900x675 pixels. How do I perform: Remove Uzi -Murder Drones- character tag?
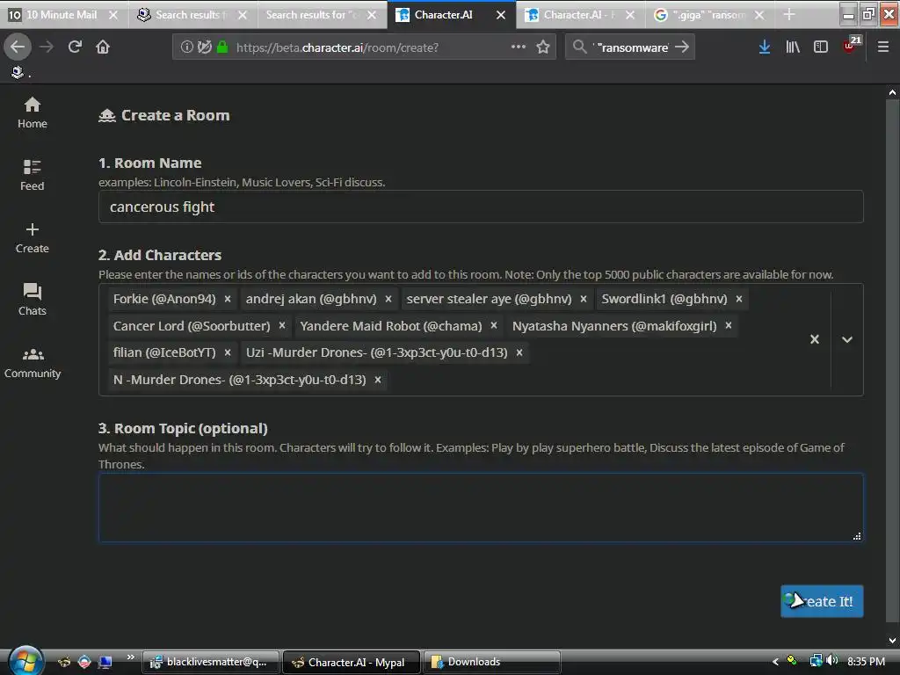pos(519,352)
